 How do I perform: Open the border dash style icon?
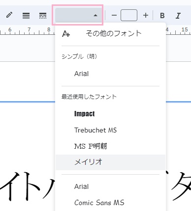[43, 16]
